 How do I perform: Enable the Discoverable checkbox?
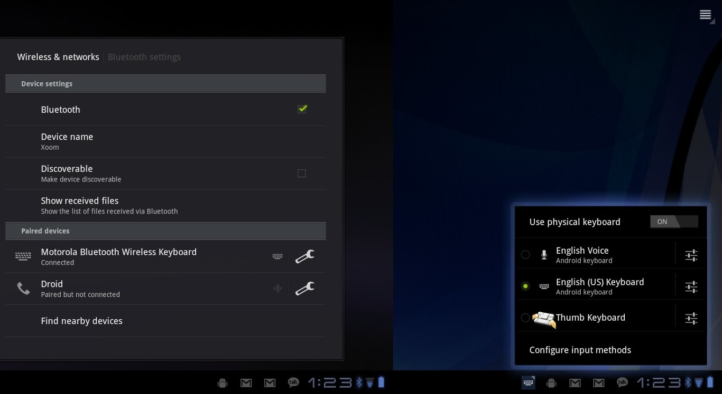301,173
